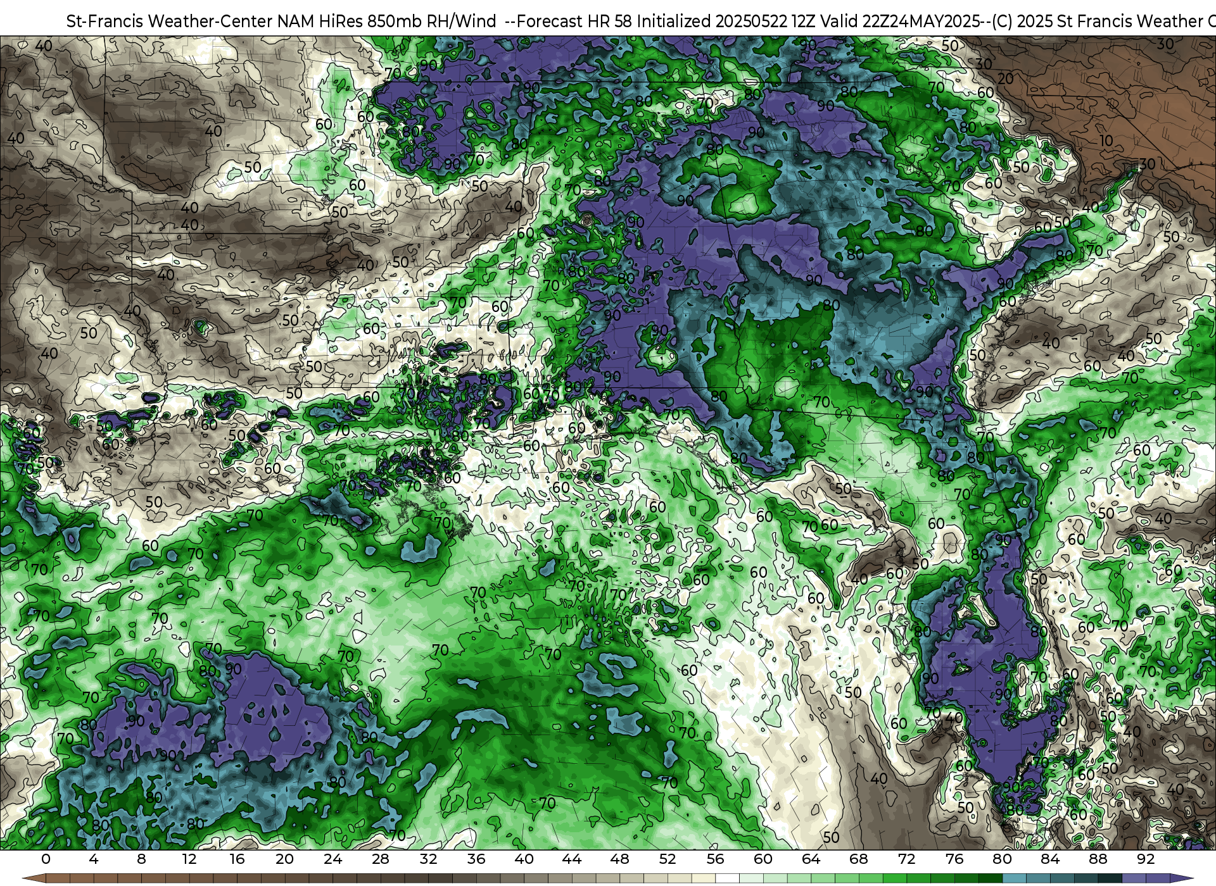Image resolution: width=1216 pixels, height=886 pixels.
Task: Click the '10' contour label in the brown area
Action: click(1106, 140)
